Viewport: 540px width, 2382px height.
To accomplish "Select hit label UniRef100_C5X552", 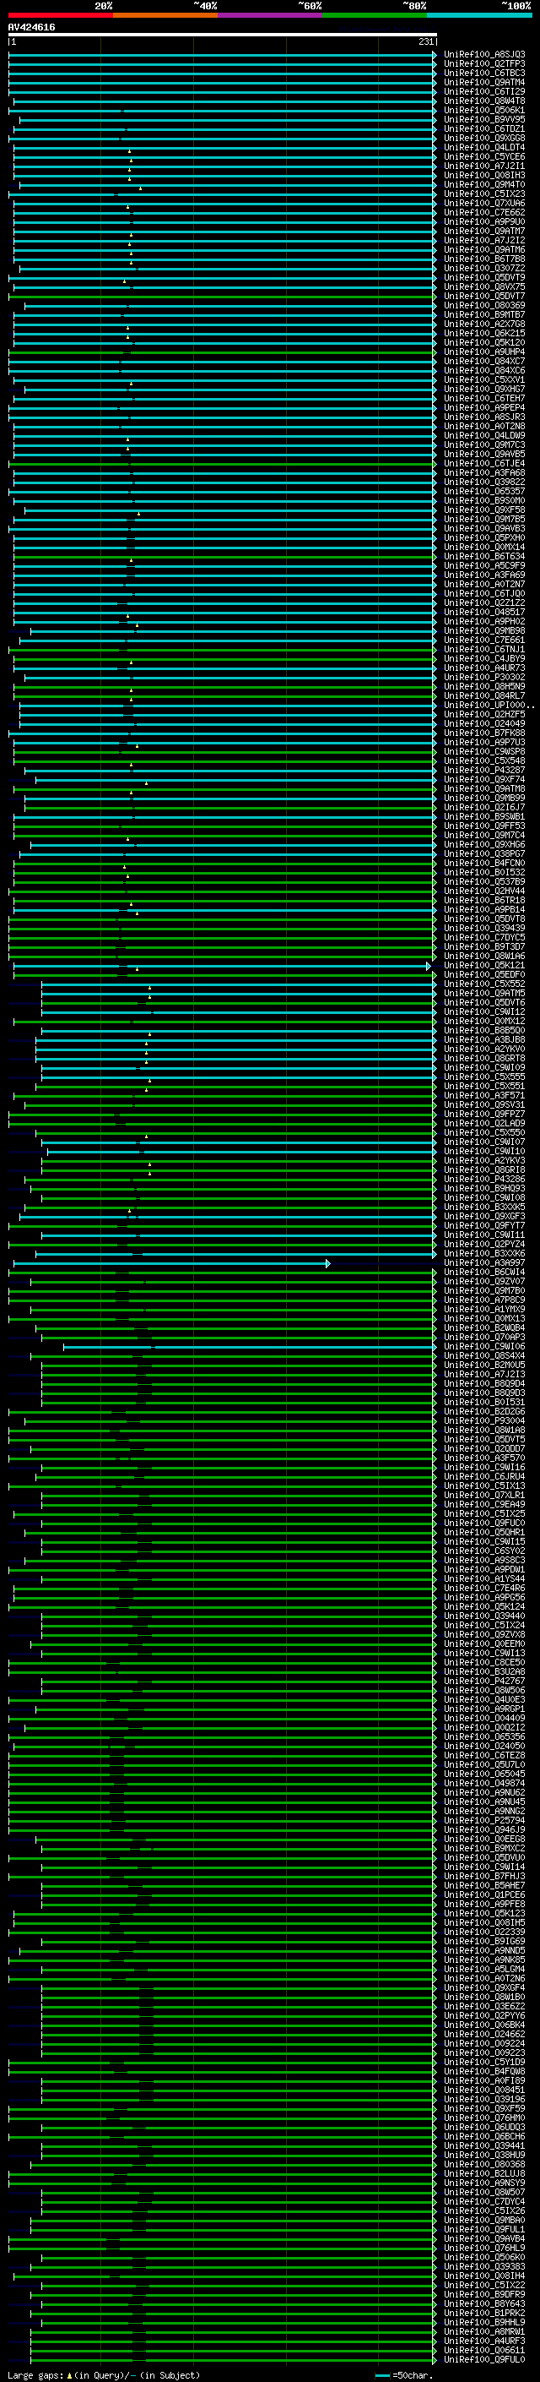I will [x=484, y=984].
